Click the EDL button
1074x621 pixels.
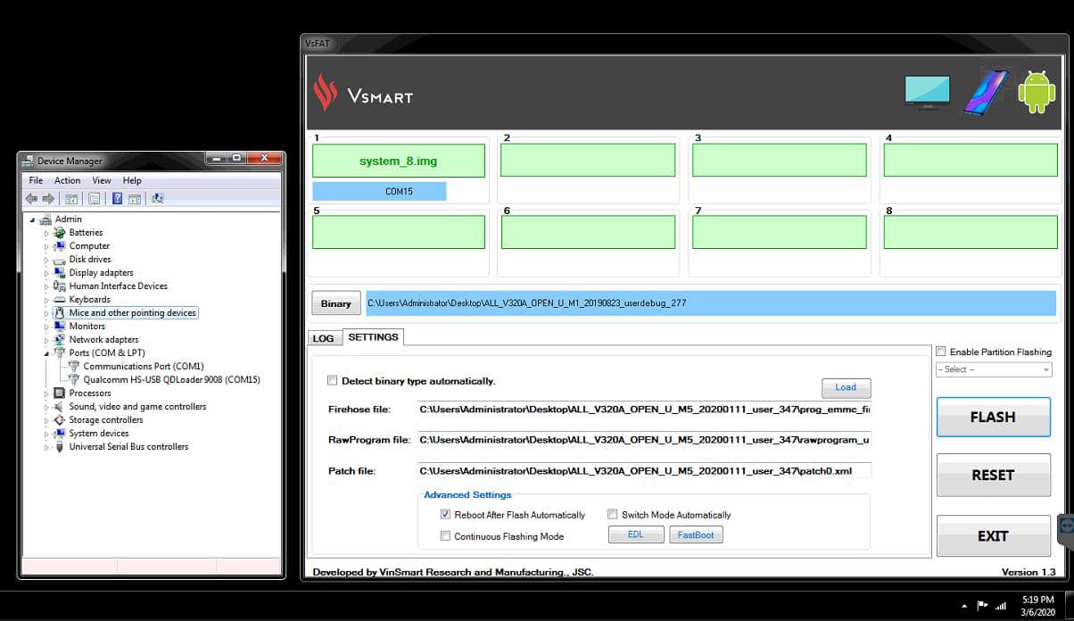[636, 535]
